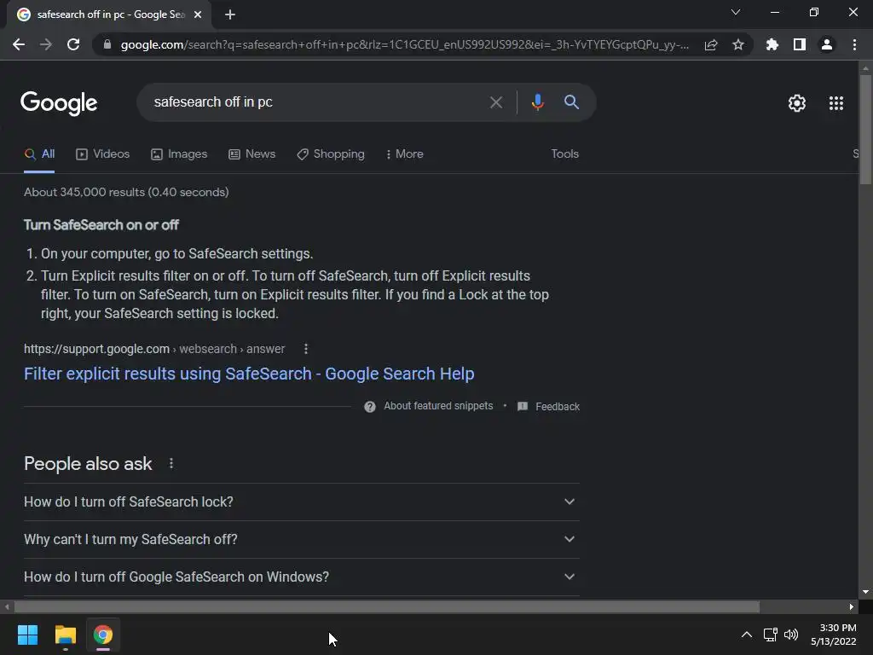Image resolution: width=873 pixels, height=655 pixels.
Task: Open the Extensions puzzle icon
Action: tap(772, 44)
